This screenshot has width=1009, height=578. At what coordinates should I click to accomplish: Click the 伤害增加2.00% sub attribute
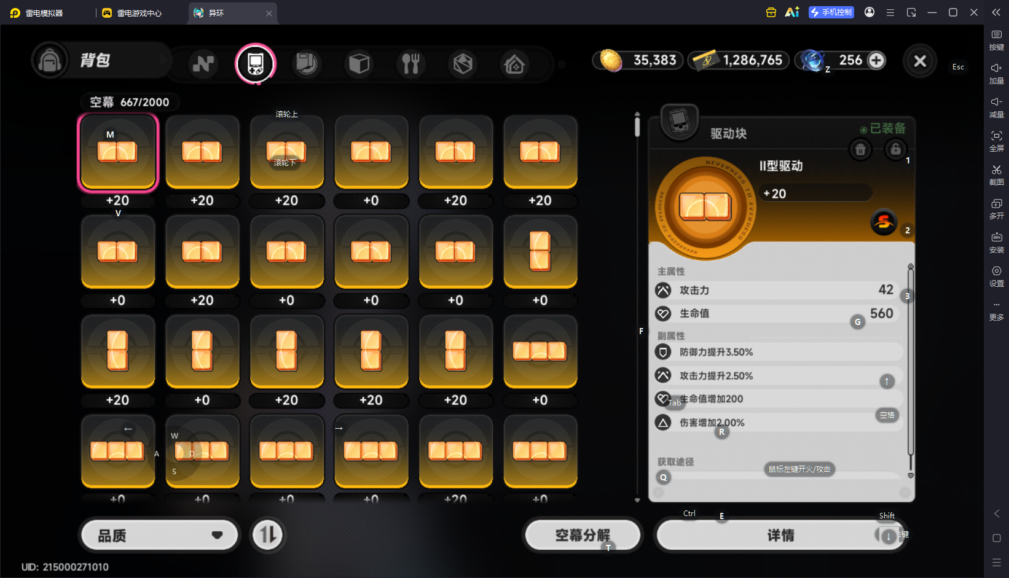click(779, 423)
